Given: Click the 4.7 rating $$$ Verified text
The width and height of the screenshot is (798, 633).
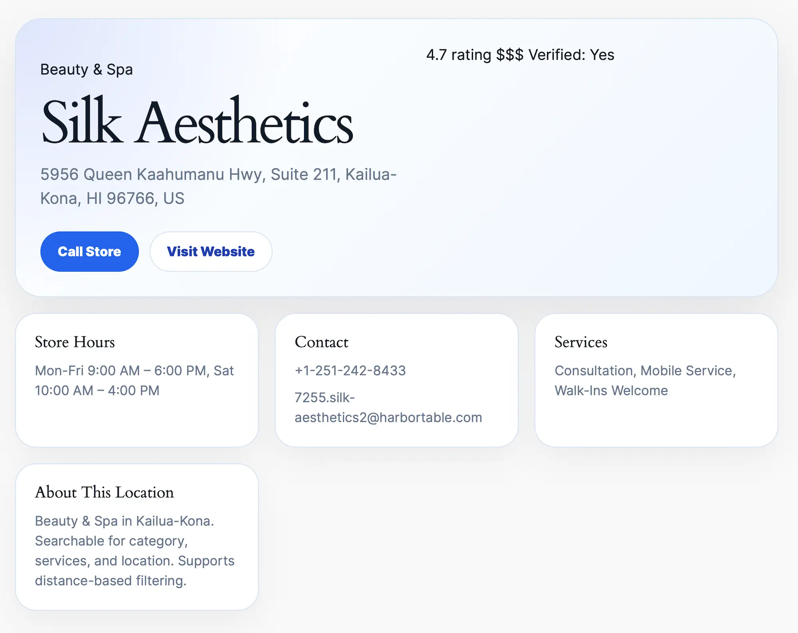Looking at the screenshot, I should point(520,55).
